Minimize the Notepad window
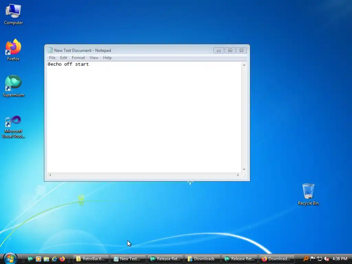Image resolution: width=352 pixels, height=264 pixels. 219,51
